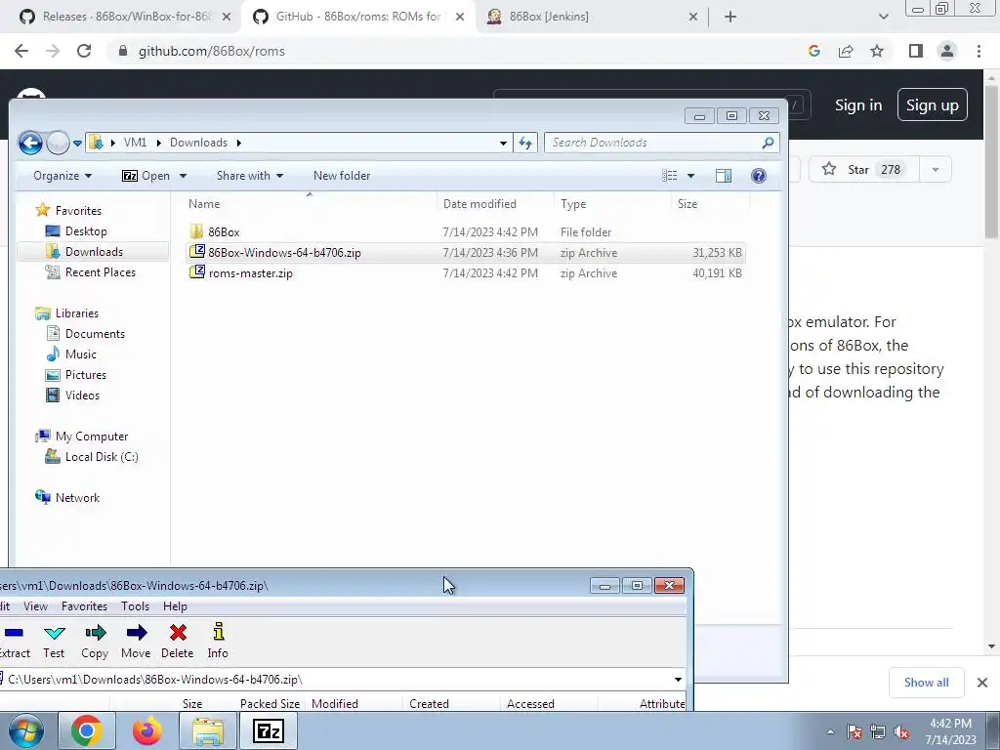Screen dimensions: 1000x750
Task: Click the 7-Zip taskbar button
Action: (x=268, y=730)
